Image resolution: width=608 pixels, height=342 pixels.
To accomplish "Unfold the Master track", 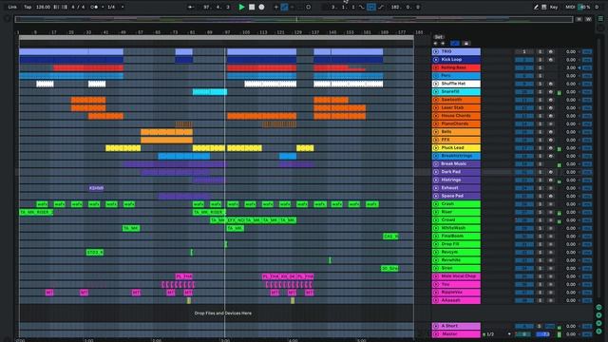I will [x=436, y=333].
